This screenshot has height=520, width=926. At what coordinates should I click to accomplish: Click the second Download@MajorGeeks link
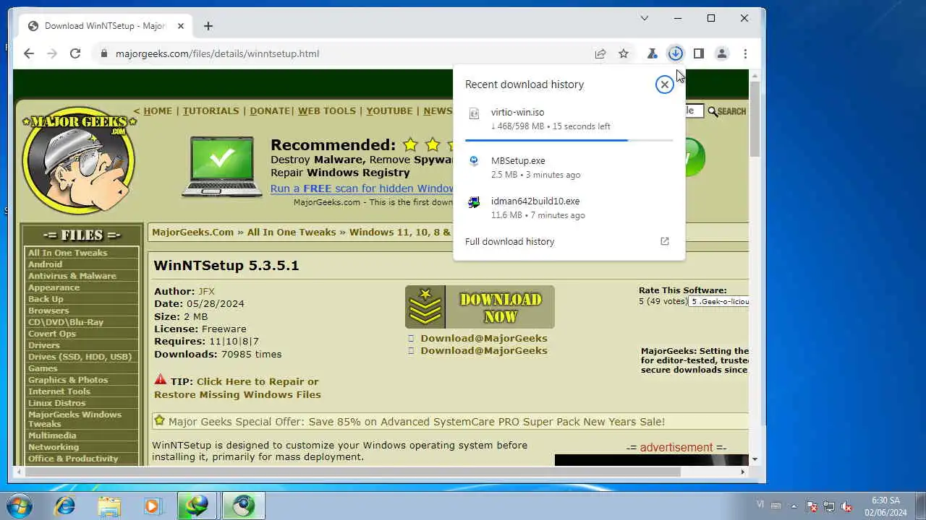tap(484, 350)
